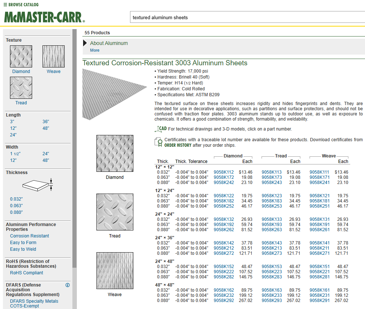Filter by Weave texture label
The height and width of the screenshot is (309, 365).
click(x=54, y=72)
